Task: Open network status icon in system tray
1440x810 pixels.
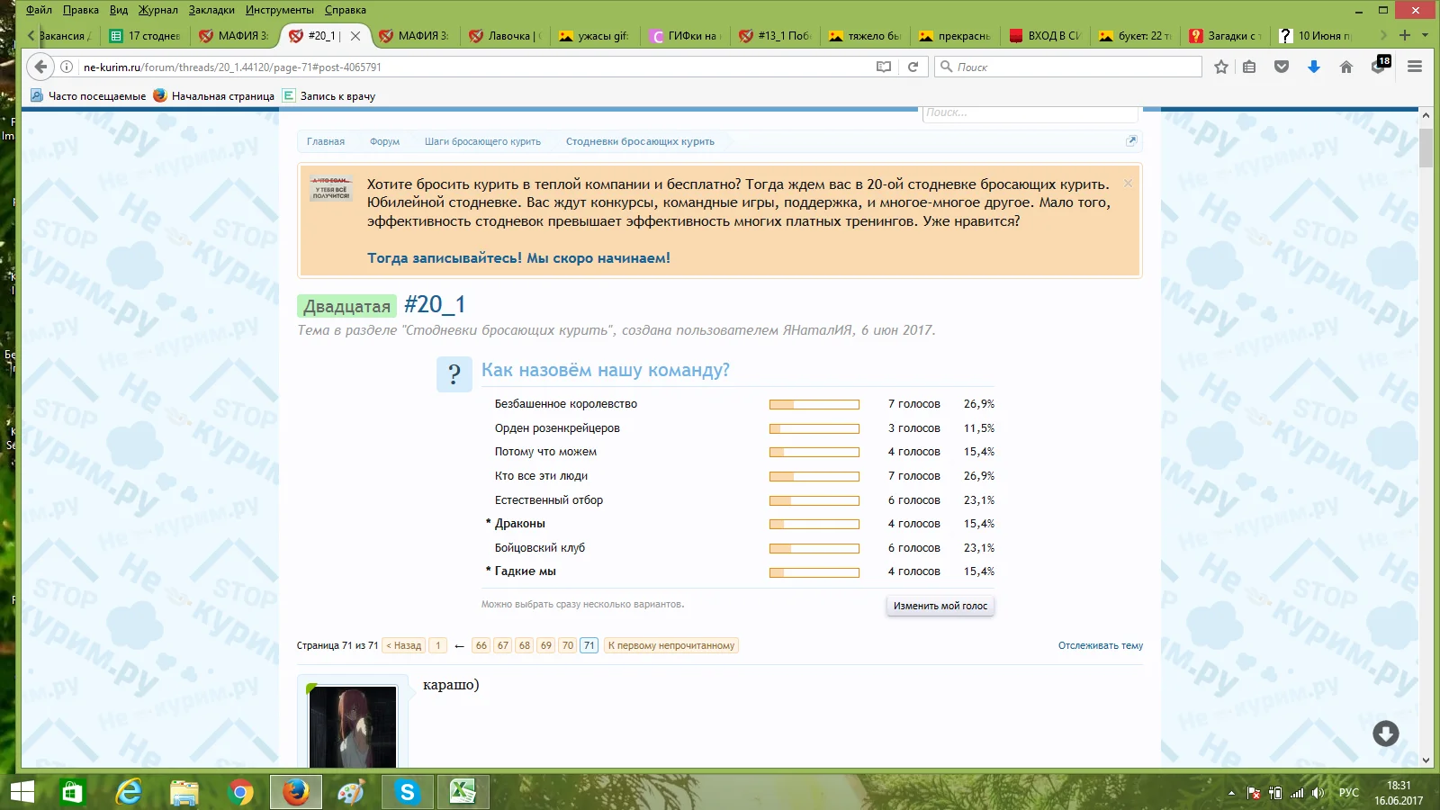Action: [x=1297, y=793]
